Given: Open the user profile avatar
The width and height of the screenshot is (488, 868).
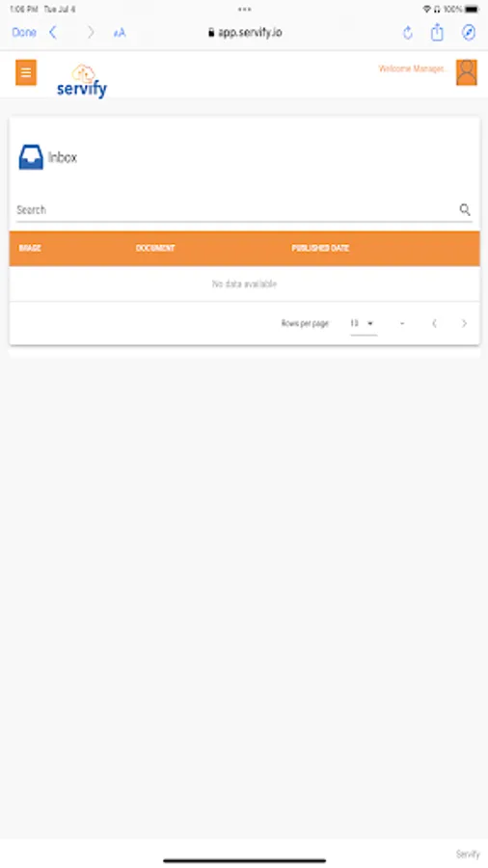Looking at the screenshot, I should [467, 72].
